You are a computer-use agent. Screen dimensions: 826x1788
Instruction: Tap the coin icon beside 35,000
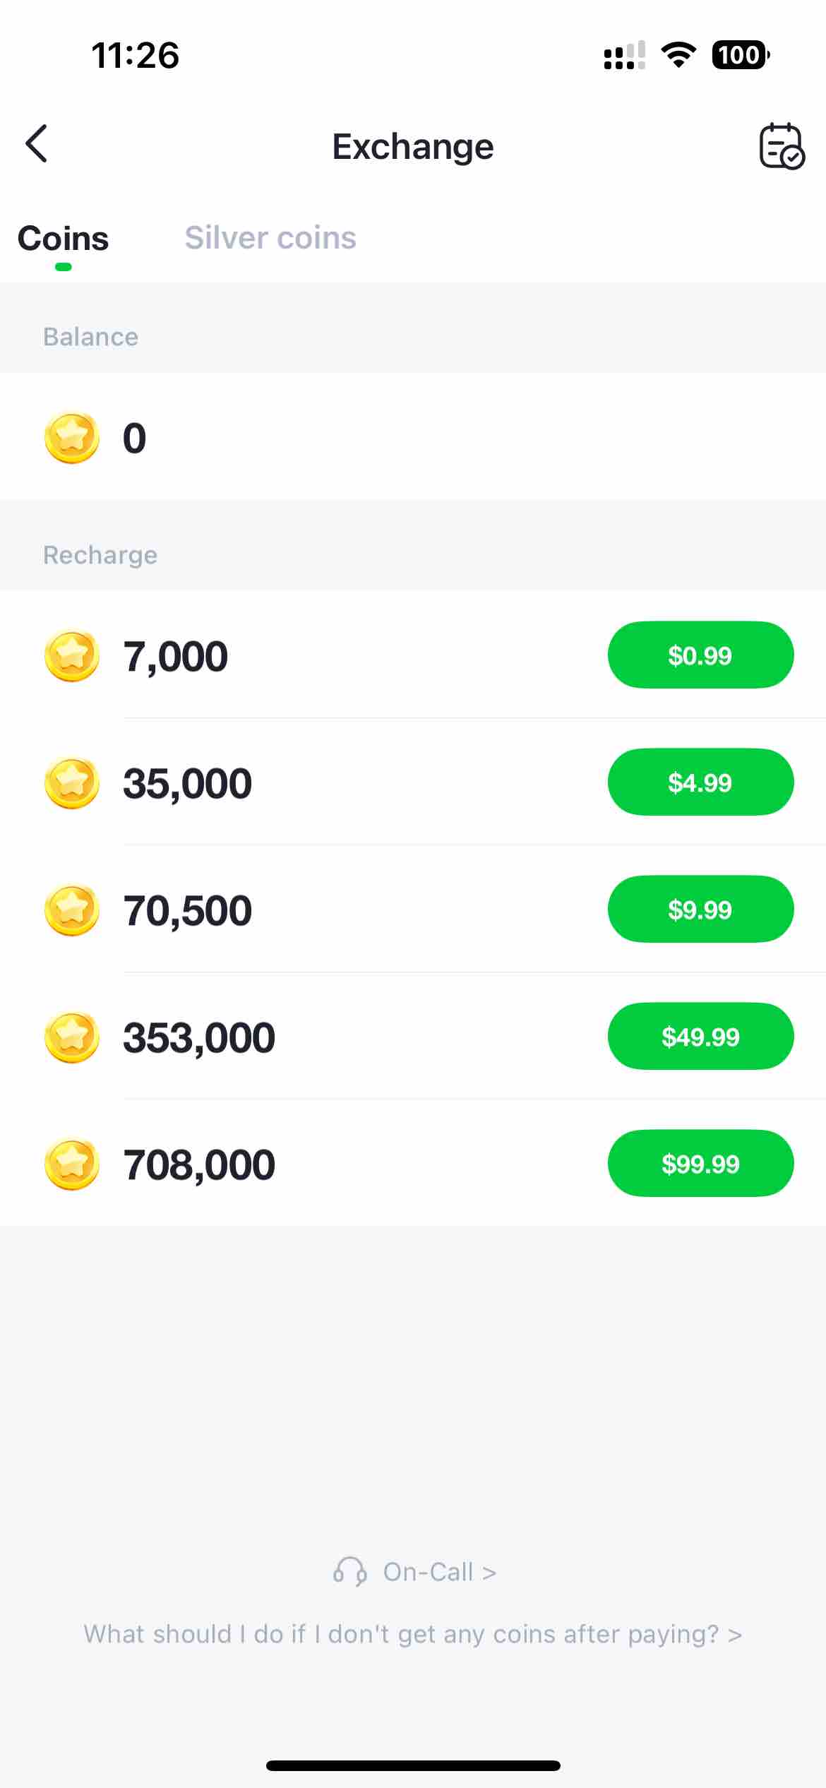[71, 782]
